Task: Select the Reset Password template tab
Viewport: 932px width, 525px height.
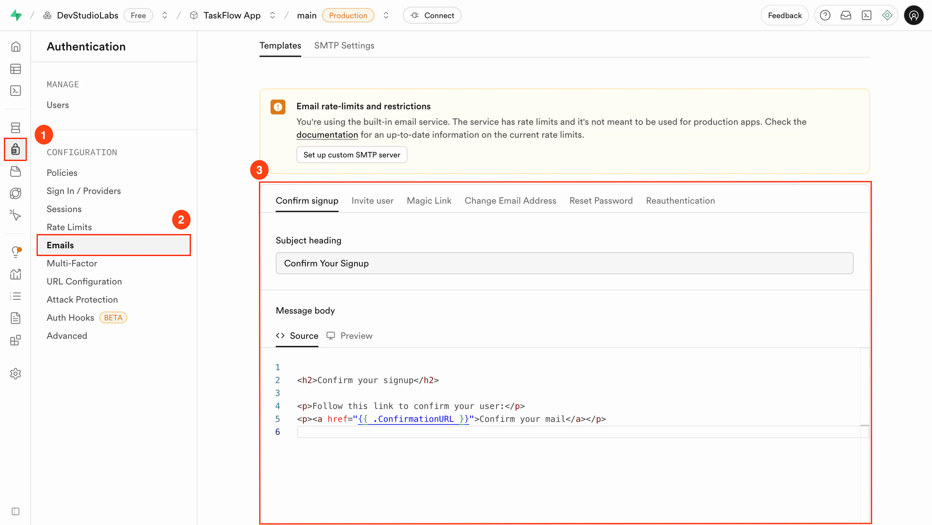Action: coord(601,200)
